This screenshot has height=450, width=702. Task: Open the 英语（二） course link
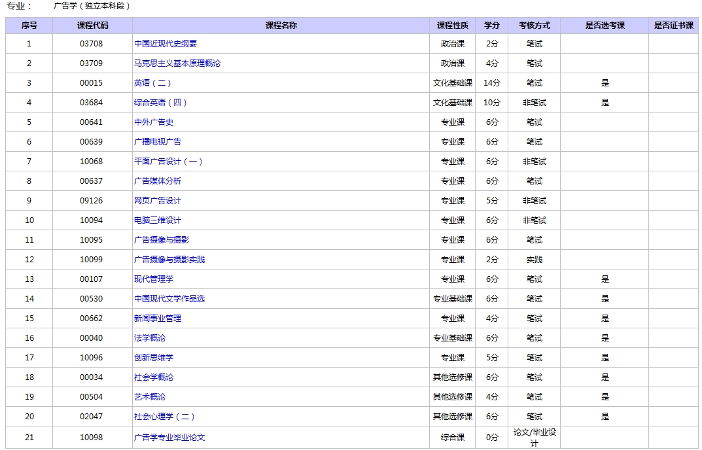(152, 83)
